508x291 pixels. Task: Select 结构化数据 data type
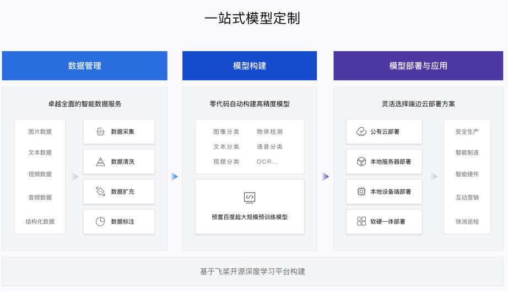pos(40,222)
